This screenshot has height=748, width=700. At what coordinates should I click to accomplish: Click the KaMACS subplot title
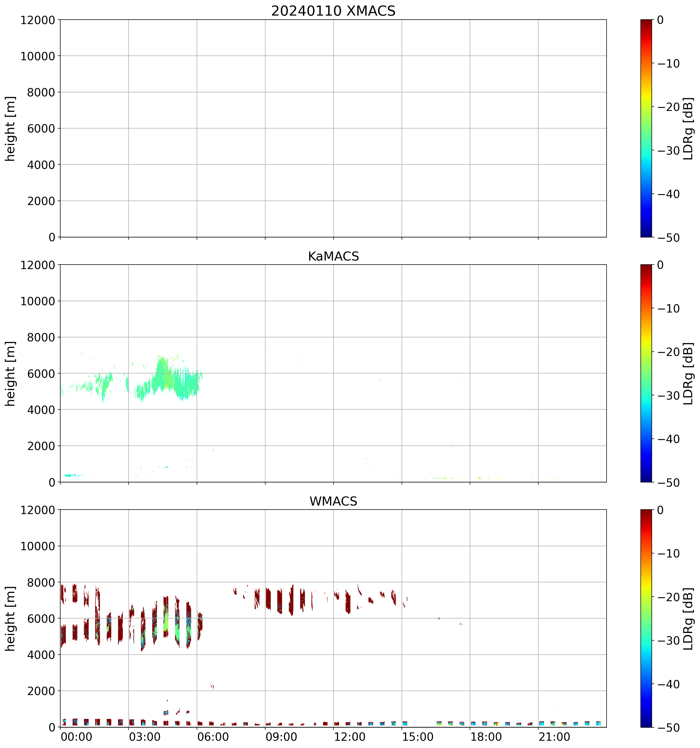(333, 256)
